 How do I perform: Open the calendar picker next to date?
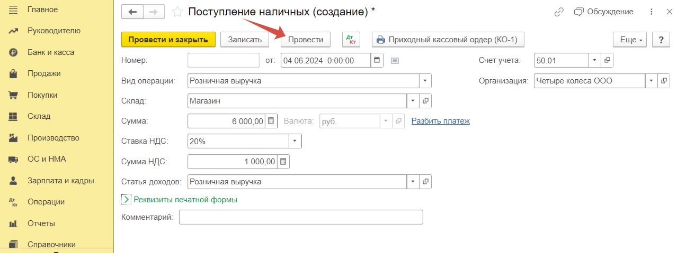(x=377, y=60)
